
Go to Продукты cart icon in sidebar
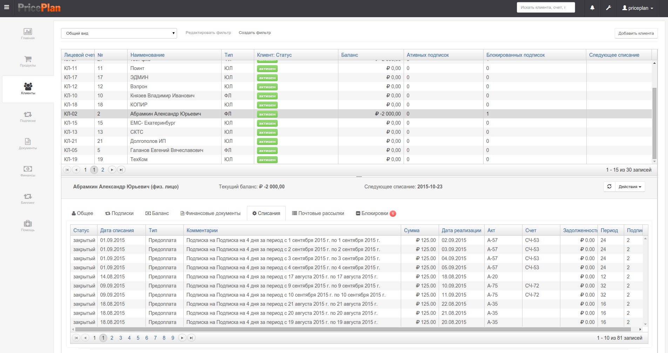[28, 61]
